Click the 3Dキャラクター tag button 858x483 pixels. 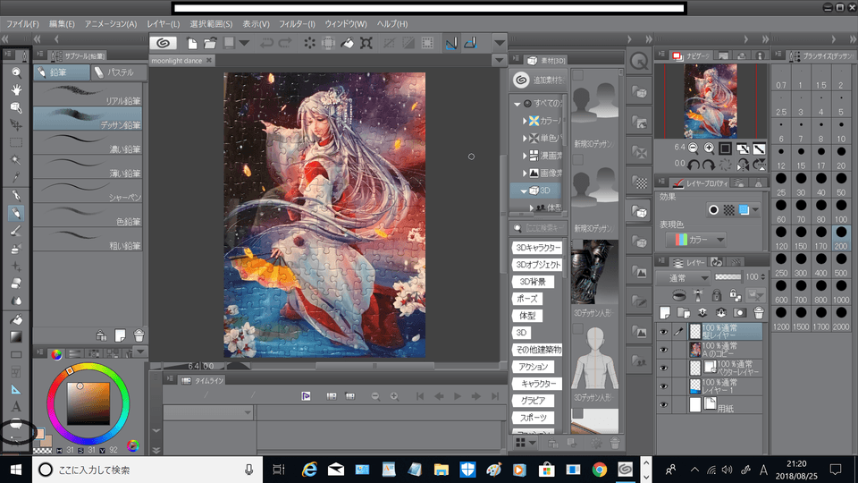[x=536, y=248]
